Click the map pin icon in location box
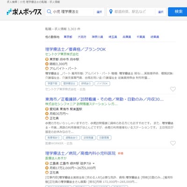The image size is (187, 187). pyautogui.click(x=111, y=12)
